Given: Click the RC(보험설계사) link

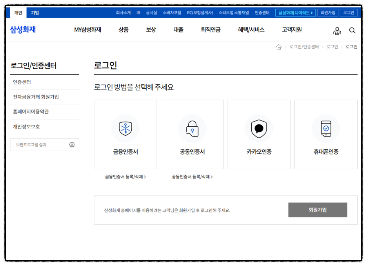Looking at the screenshot, I should click(x=200, y=13).
